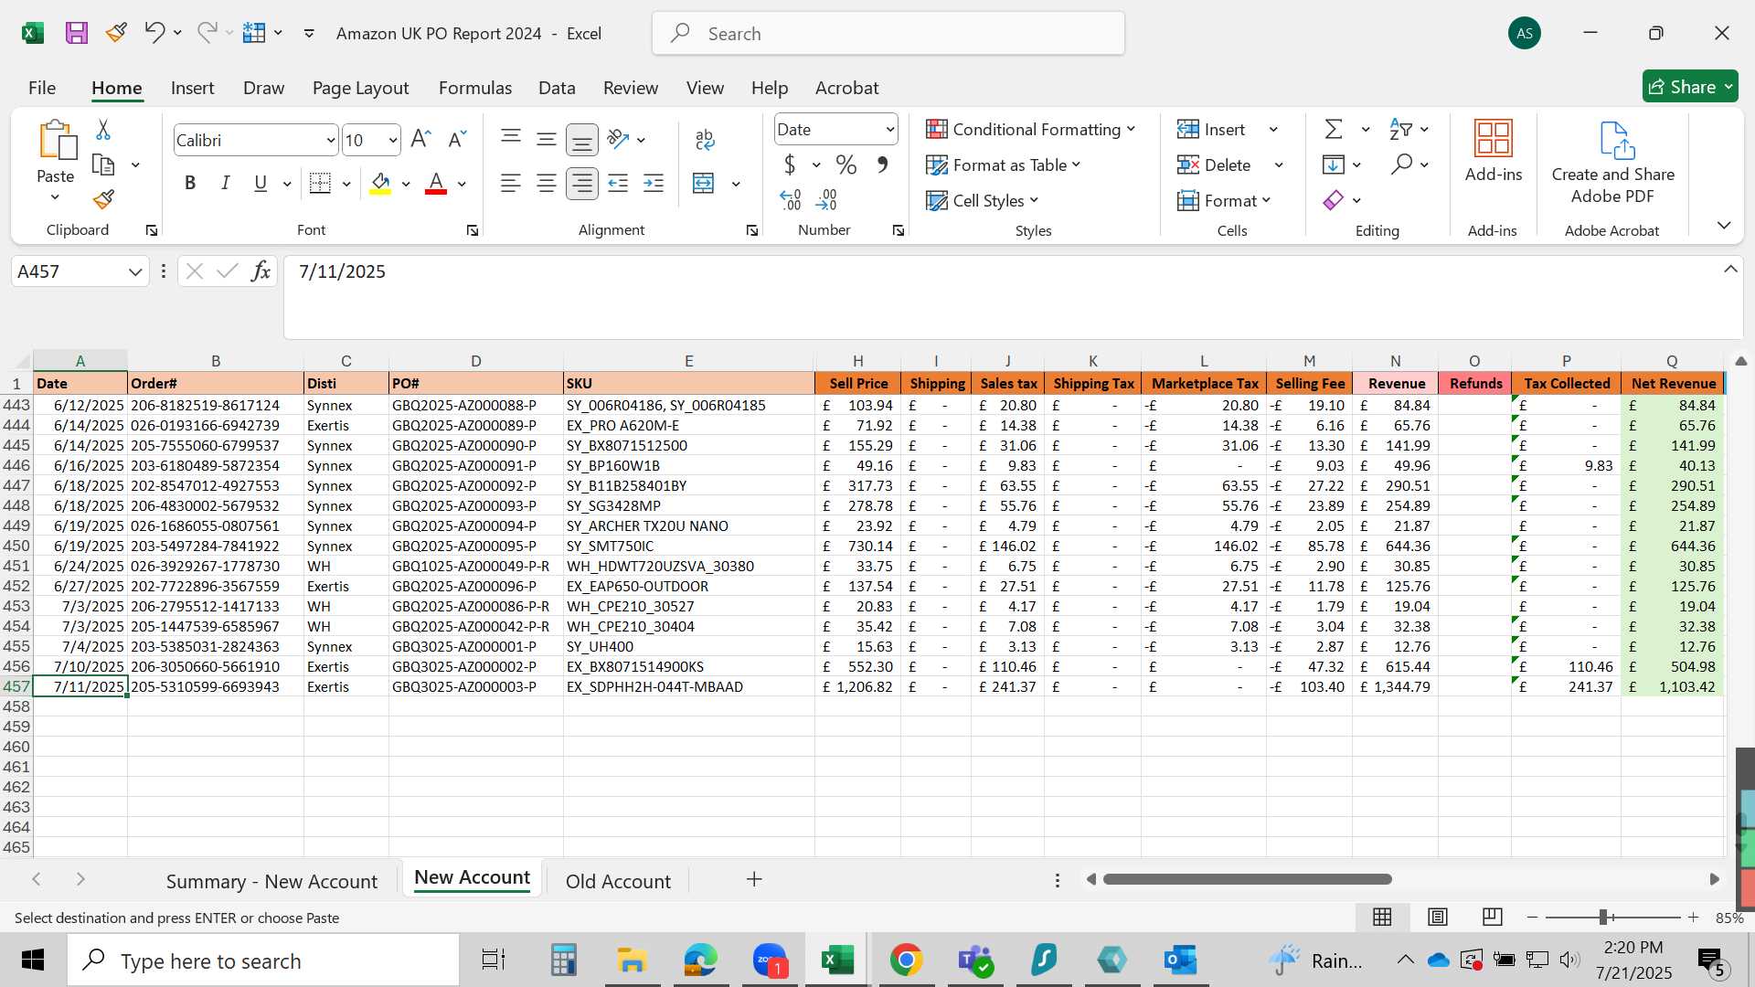Expand the formula bar
Viewport: 1755px width, 987px height.
1730,269
